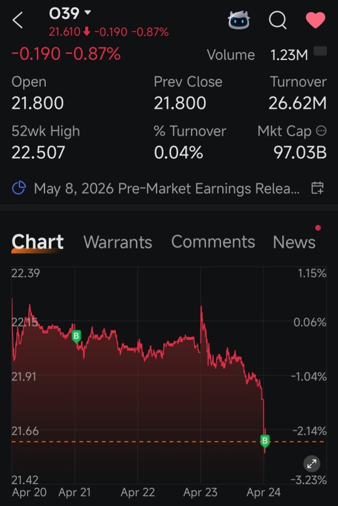The width and height of the screenshot is (338, 506).
Task: Open the robot AI assistant icon
Action: pyautogui.click(x=239, y=20)
